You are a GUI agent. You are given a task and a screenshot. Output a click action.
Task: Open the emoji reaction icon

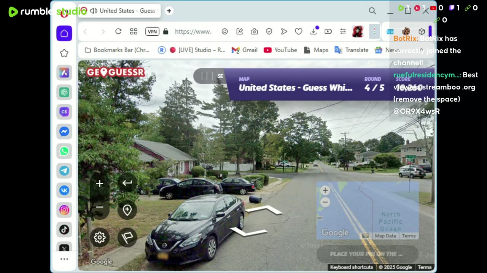[225, 31]
